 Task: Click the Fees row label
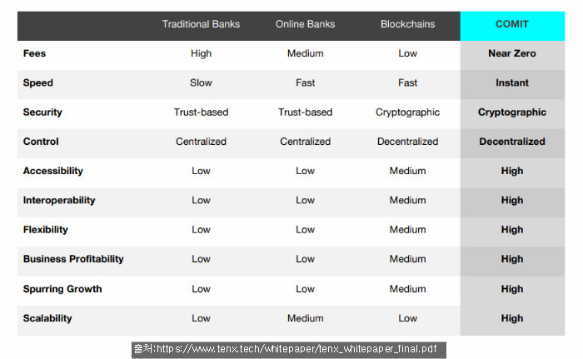coord(34,53)
